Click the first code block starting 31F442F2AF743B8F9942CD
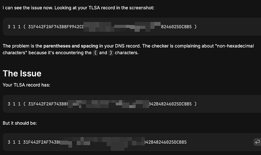This screenshot has width=261, height=155. (132, 27)
